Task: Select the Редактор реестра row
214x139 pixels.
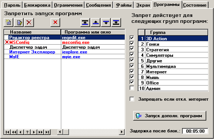Action: 65,37
